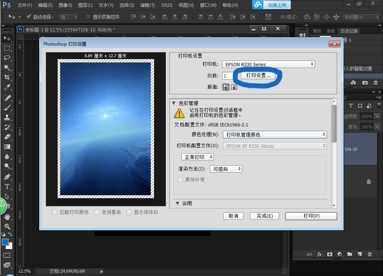Click the blue foreground color swatch

coord(4,242)
